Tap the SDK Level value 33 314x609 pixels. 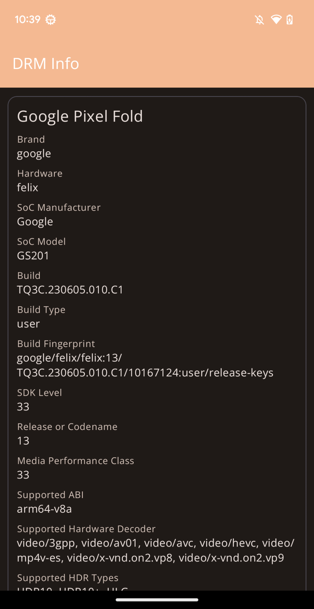pyautogui.click(x=23, y=406)
